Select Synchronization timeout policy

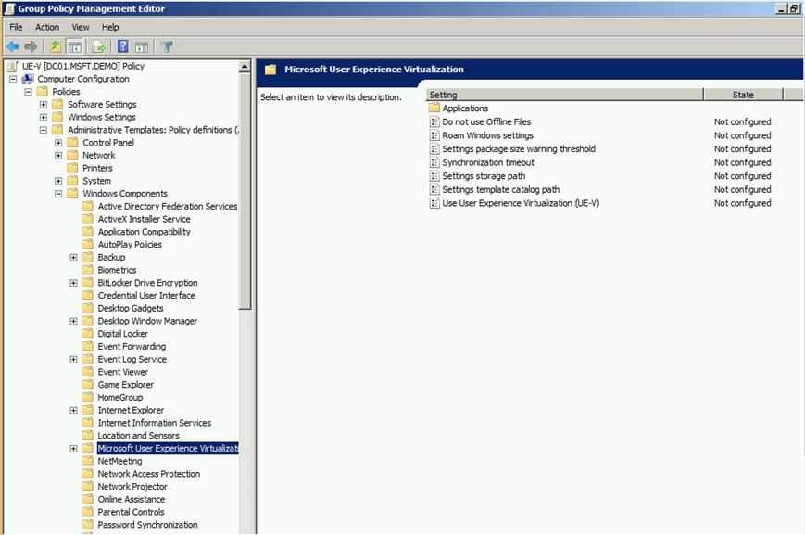click(488, 162)
